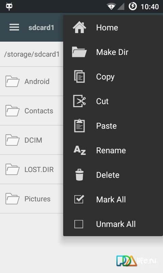The width and height of the screenshot is (163, 273).
Task: Click the Rename AZ icon
Action: (x=79, y=150)
